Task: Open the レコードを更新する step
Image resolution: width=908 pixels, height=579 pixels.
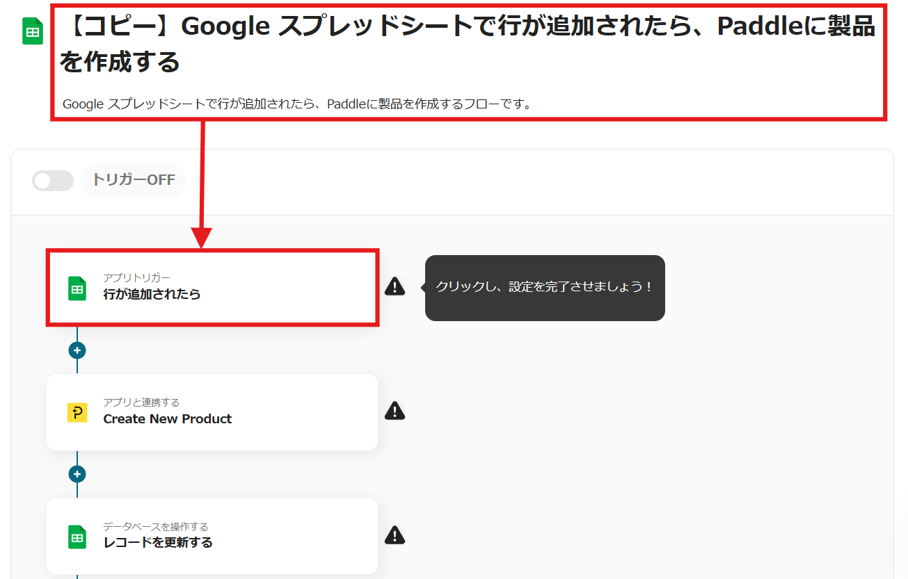Action: (x=212, y=536)
